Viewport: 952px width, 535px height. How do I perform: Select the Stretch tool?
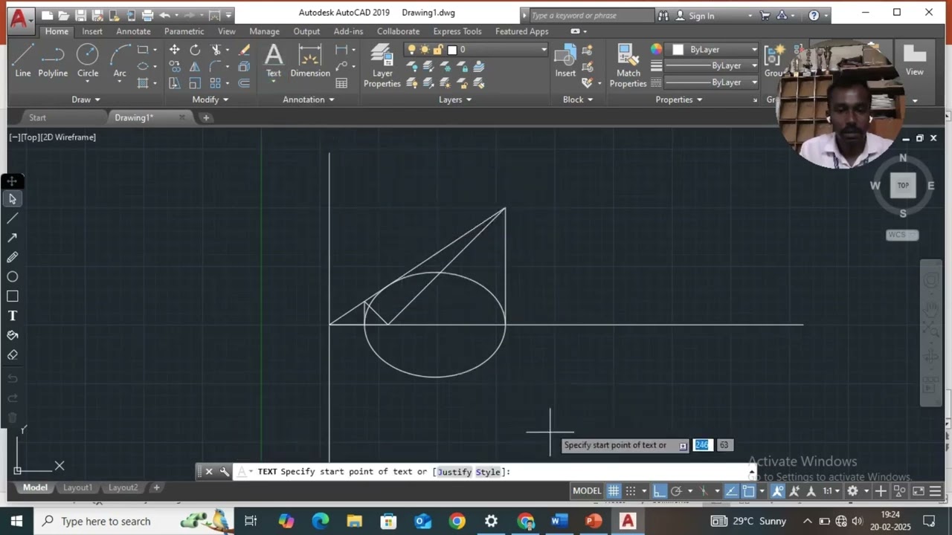[174, 83]
